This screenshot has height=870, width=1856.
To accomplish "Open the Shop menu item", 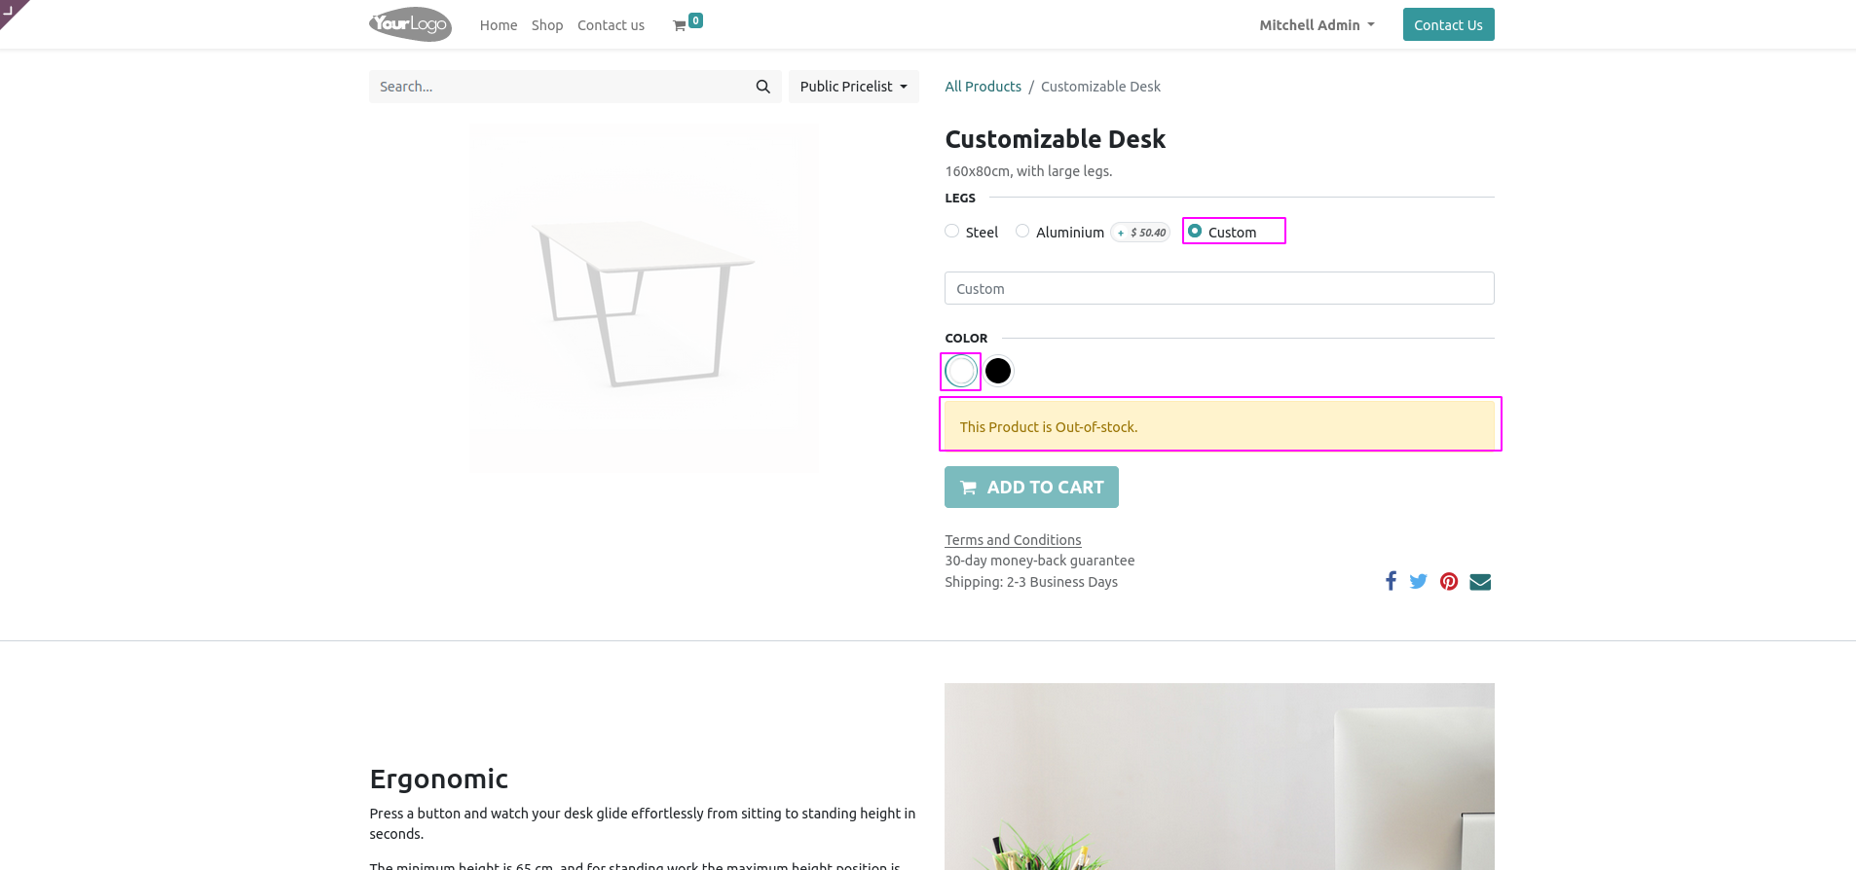I will pyautogui.click(x=547, y=25).
